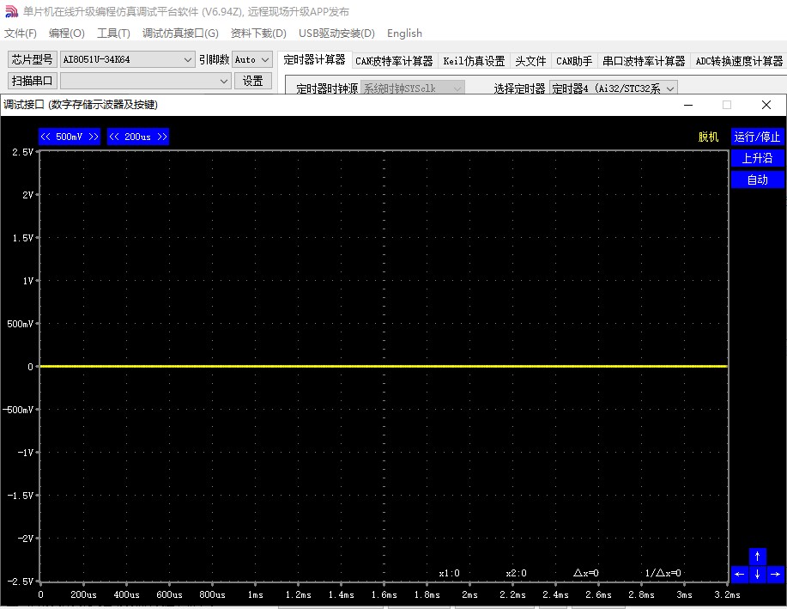Click the >> arrows beside 200us

(161, 137)
